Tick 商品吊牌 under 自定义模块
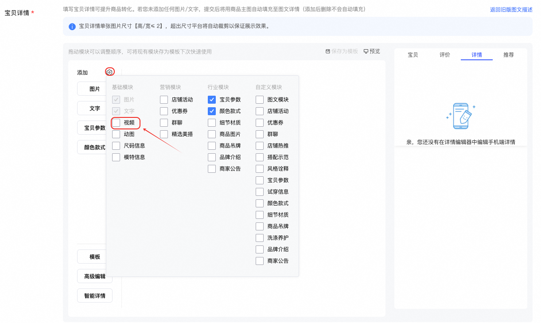The image size is (541, 323). [x=260, y=226]
